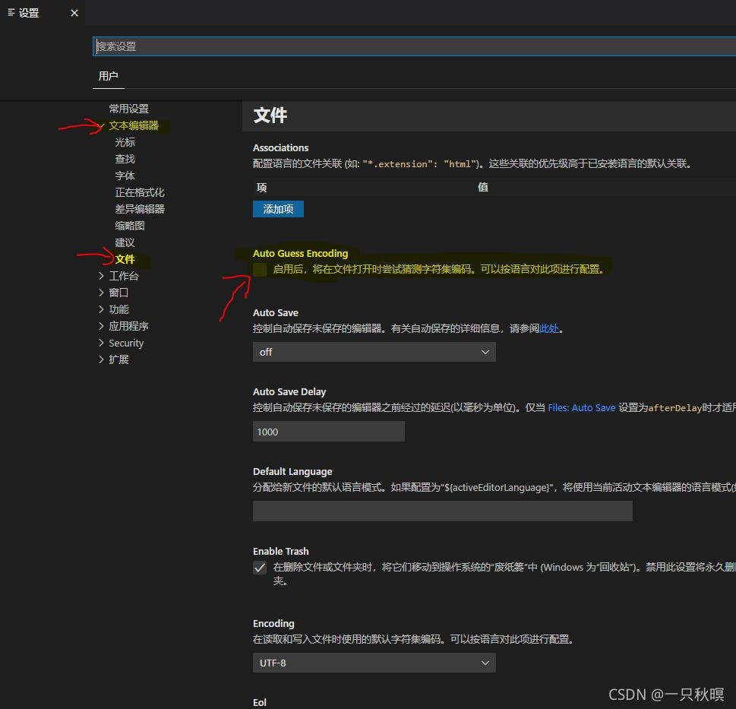Open the 建议 settings category
This screenshot has width=736, height=709.
(x=124, y=242)
